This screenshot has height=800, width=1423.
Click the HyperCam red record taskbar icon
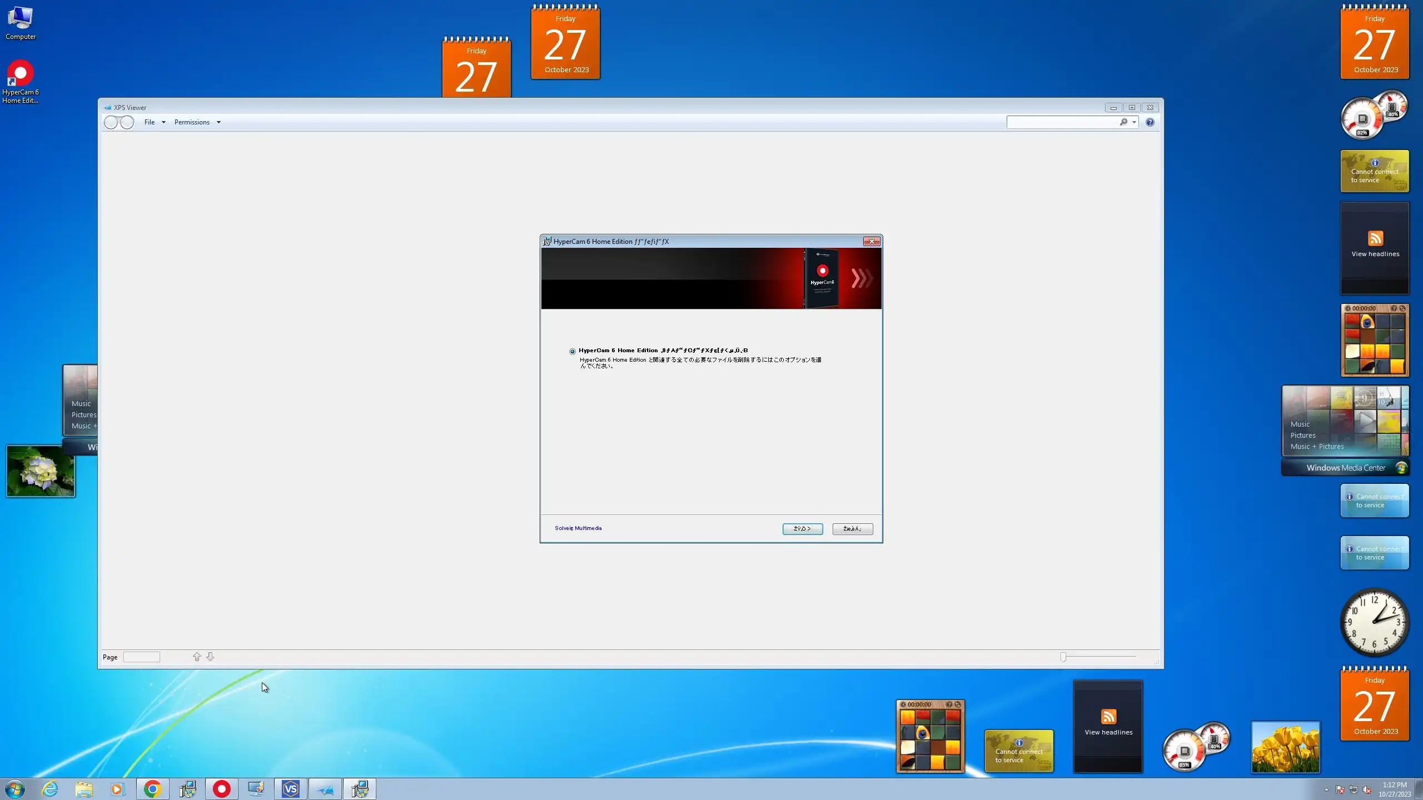[x=222, y=789]
